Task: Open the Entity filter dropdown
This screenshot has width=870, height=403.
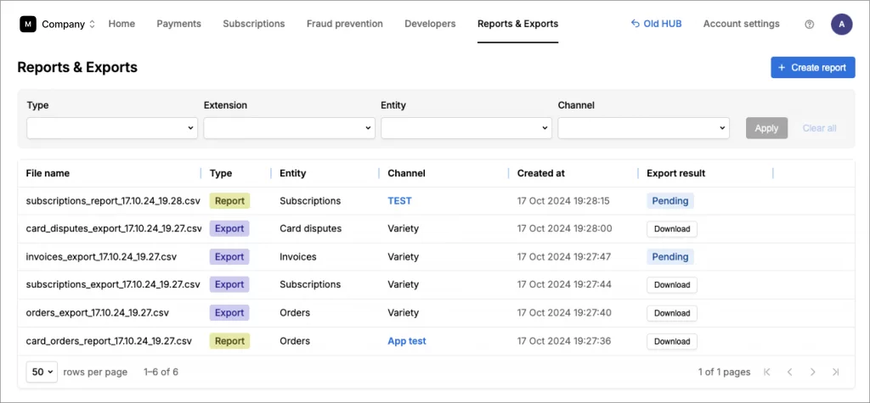Action: (x=466, y=128)
